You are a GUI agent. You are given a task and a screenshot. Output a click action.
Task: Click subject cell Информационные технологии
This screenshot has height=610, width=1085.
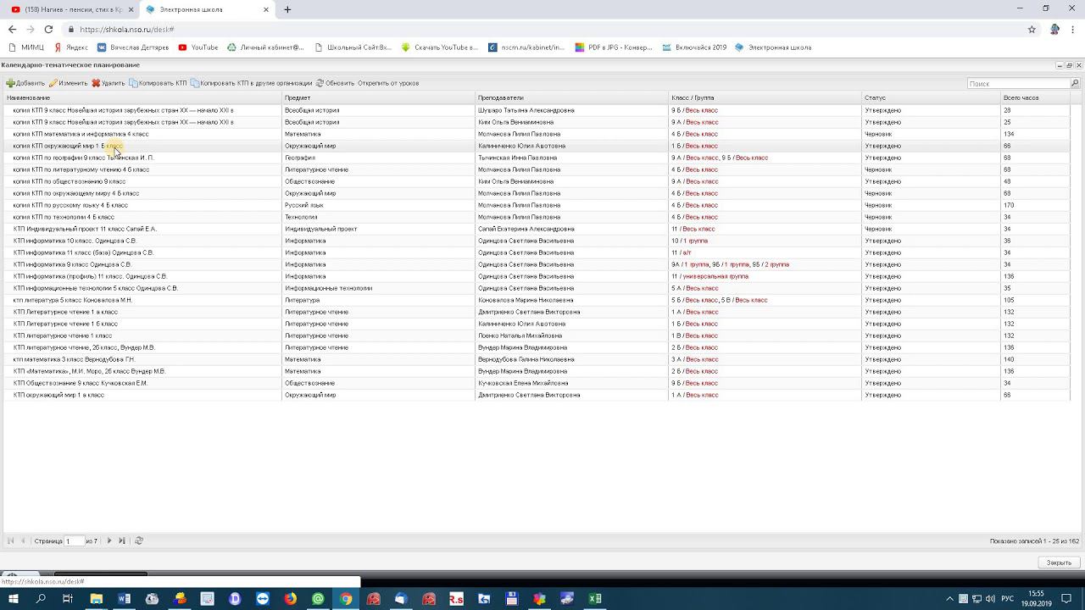click(328, 288)
